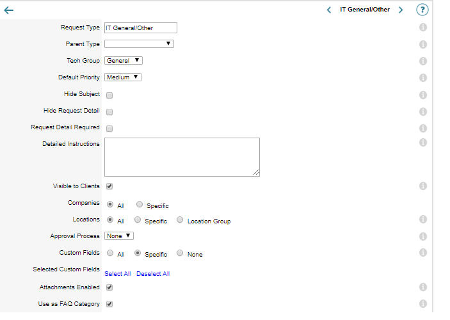The image size is (450, 320).
Task: Show info for Approval Process setting
Action: [423, 237]
